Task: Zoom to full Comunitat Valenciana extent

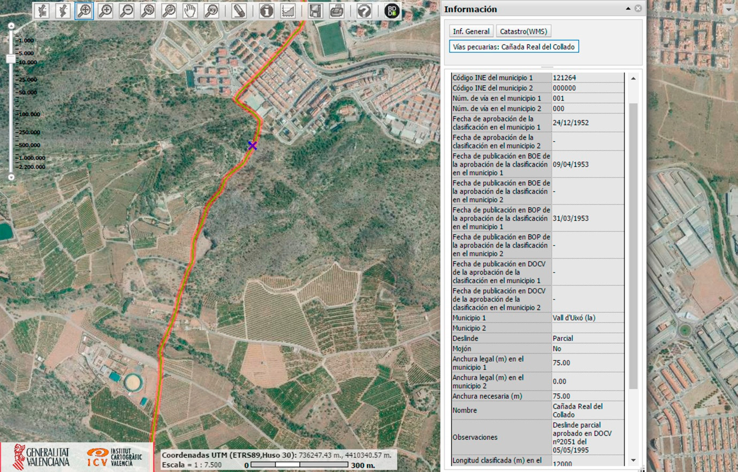Action: pos(42,11)
